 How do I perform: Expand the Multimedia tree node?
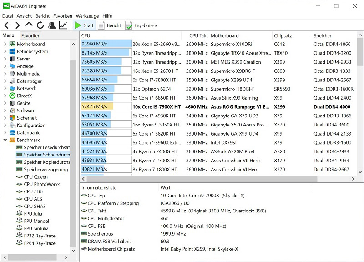pyautogui.click(x=5, y=74)
